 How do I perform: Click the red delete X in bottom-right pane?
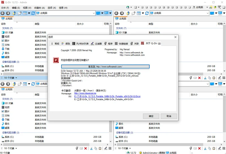click(199, 148)
